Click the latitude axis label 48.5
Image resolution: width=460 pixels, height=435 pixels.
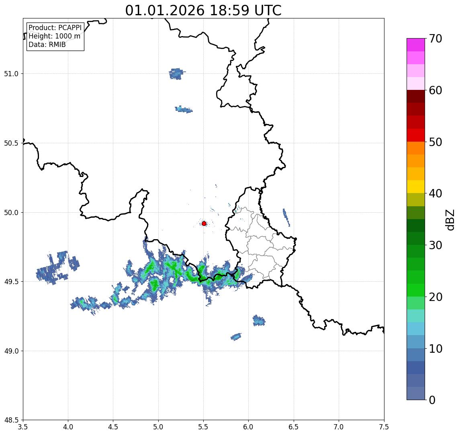click(11, 420)
